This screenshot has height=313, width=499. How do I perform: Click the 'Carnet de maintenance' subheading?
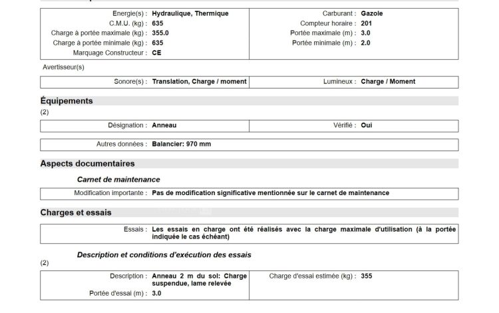[x=118, y=180]
